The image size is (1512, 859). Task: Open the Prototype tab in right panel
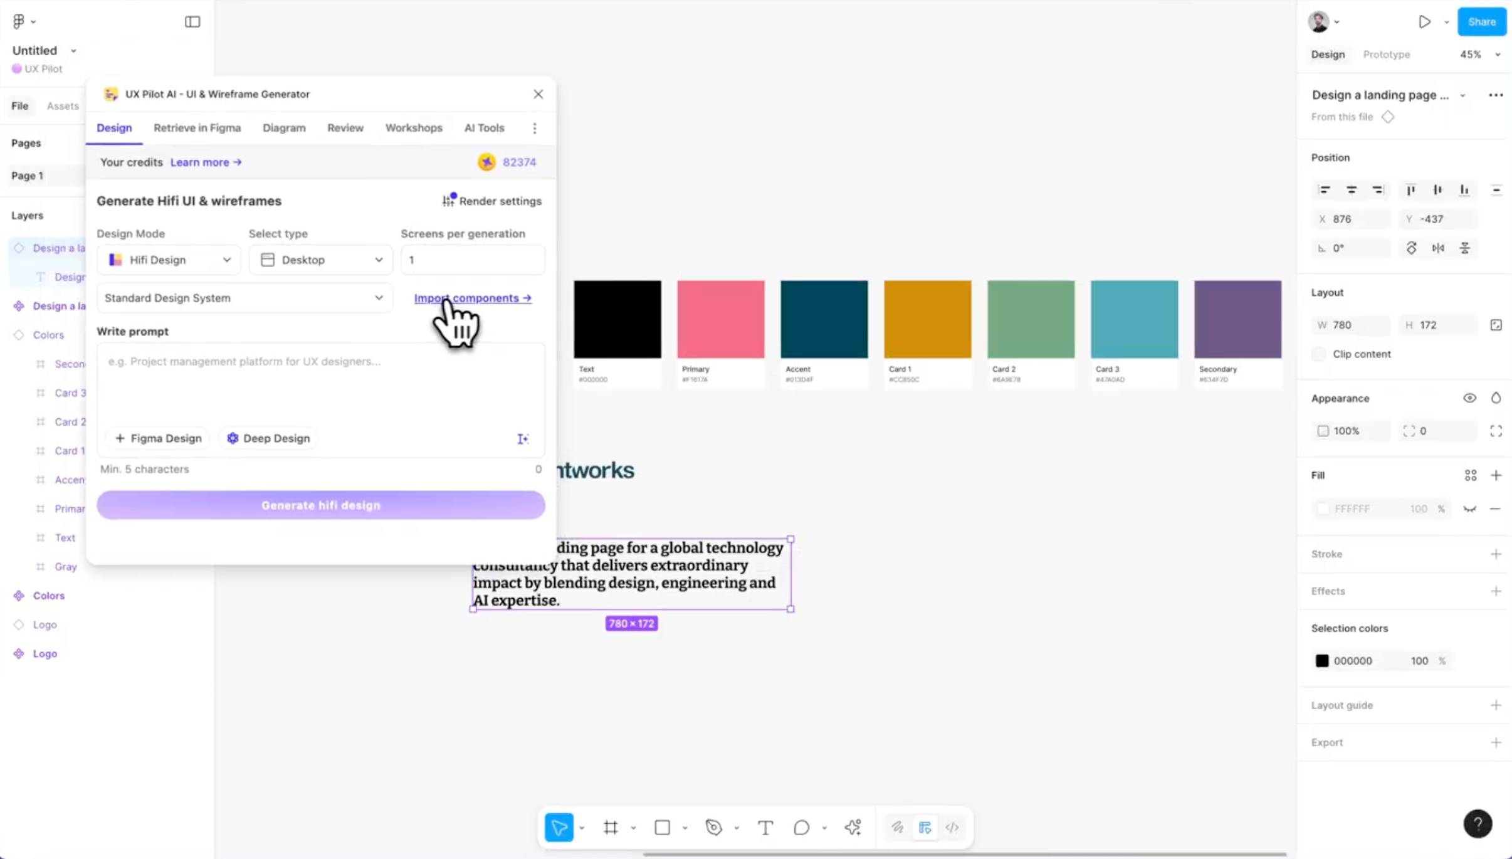click(x=1387, y=55)
